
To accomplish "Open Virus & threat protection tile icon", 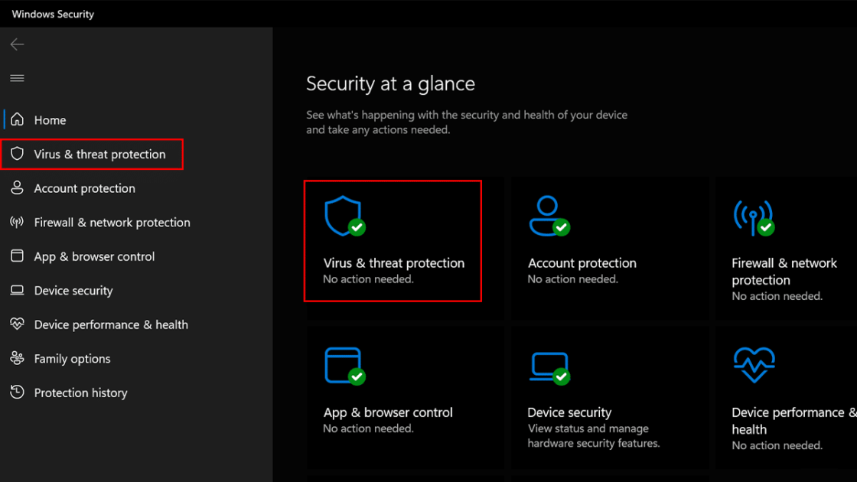I will pyautogui.click(x=344, y=215).
